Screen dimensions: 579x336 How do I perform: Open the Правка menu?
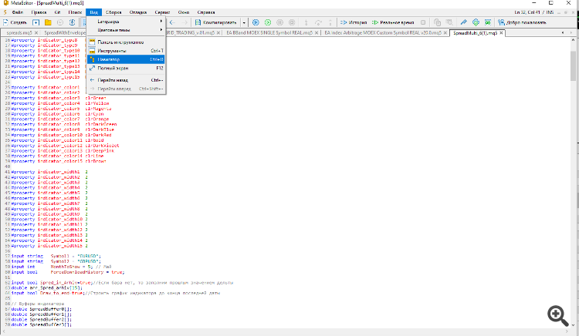39,12
